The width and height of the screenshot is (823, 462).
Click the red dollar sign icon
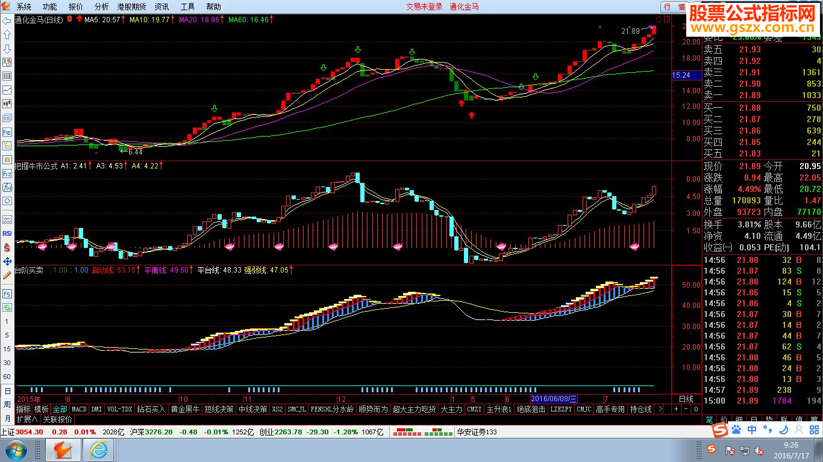[7, 247]
